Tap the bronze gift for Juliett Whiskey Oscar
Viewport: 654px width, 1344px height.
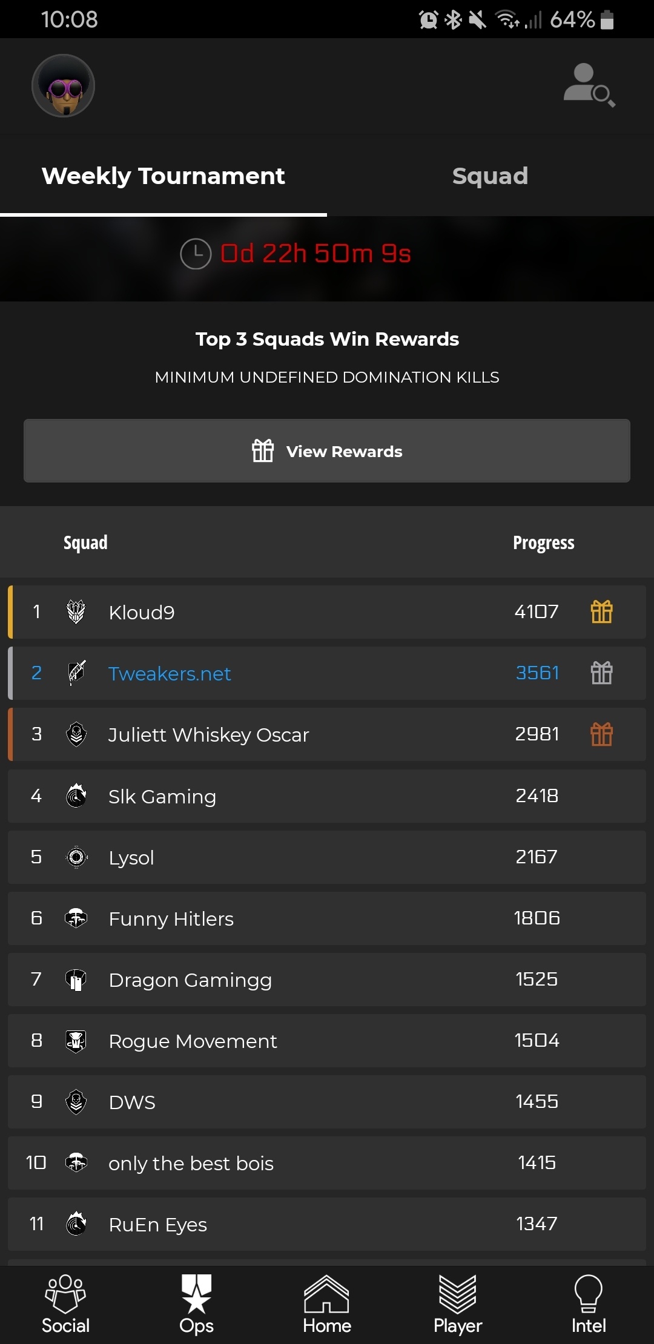601,734
